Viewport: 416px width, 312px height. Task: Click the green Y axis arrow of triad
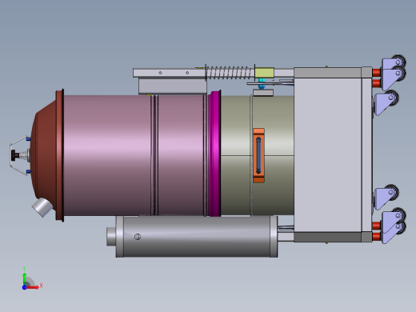(25, 278)
